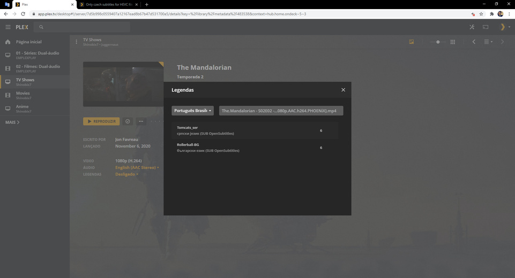Image resolution: width=515 pixels, height=278 pixels.
Task: Open the Chrome profile avatar
Action: tap(500, 14)
